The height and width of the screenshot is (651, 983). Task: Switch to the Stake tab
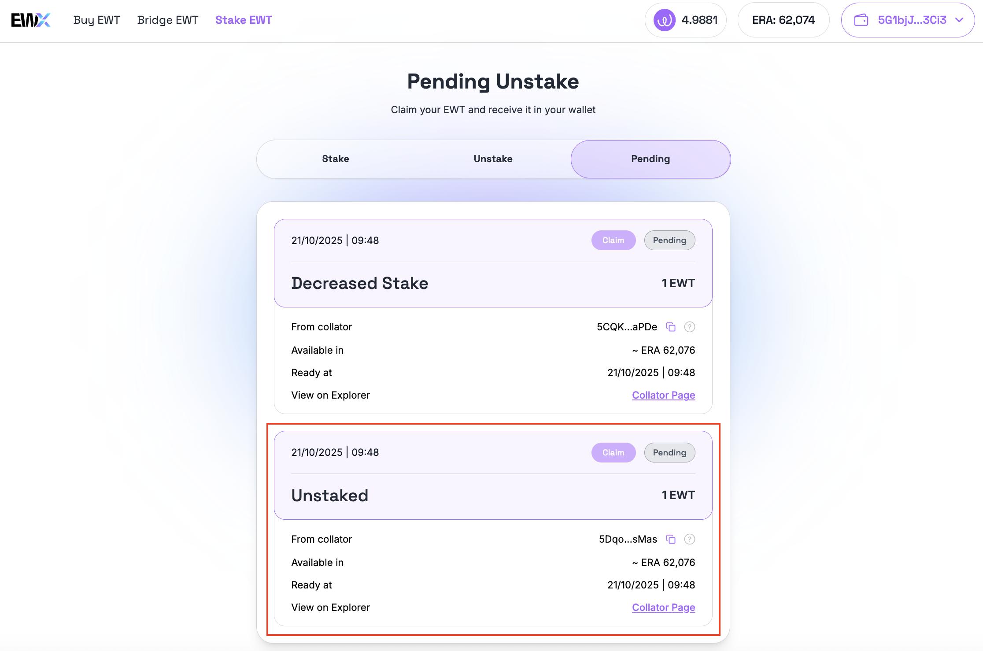point(336,159)
